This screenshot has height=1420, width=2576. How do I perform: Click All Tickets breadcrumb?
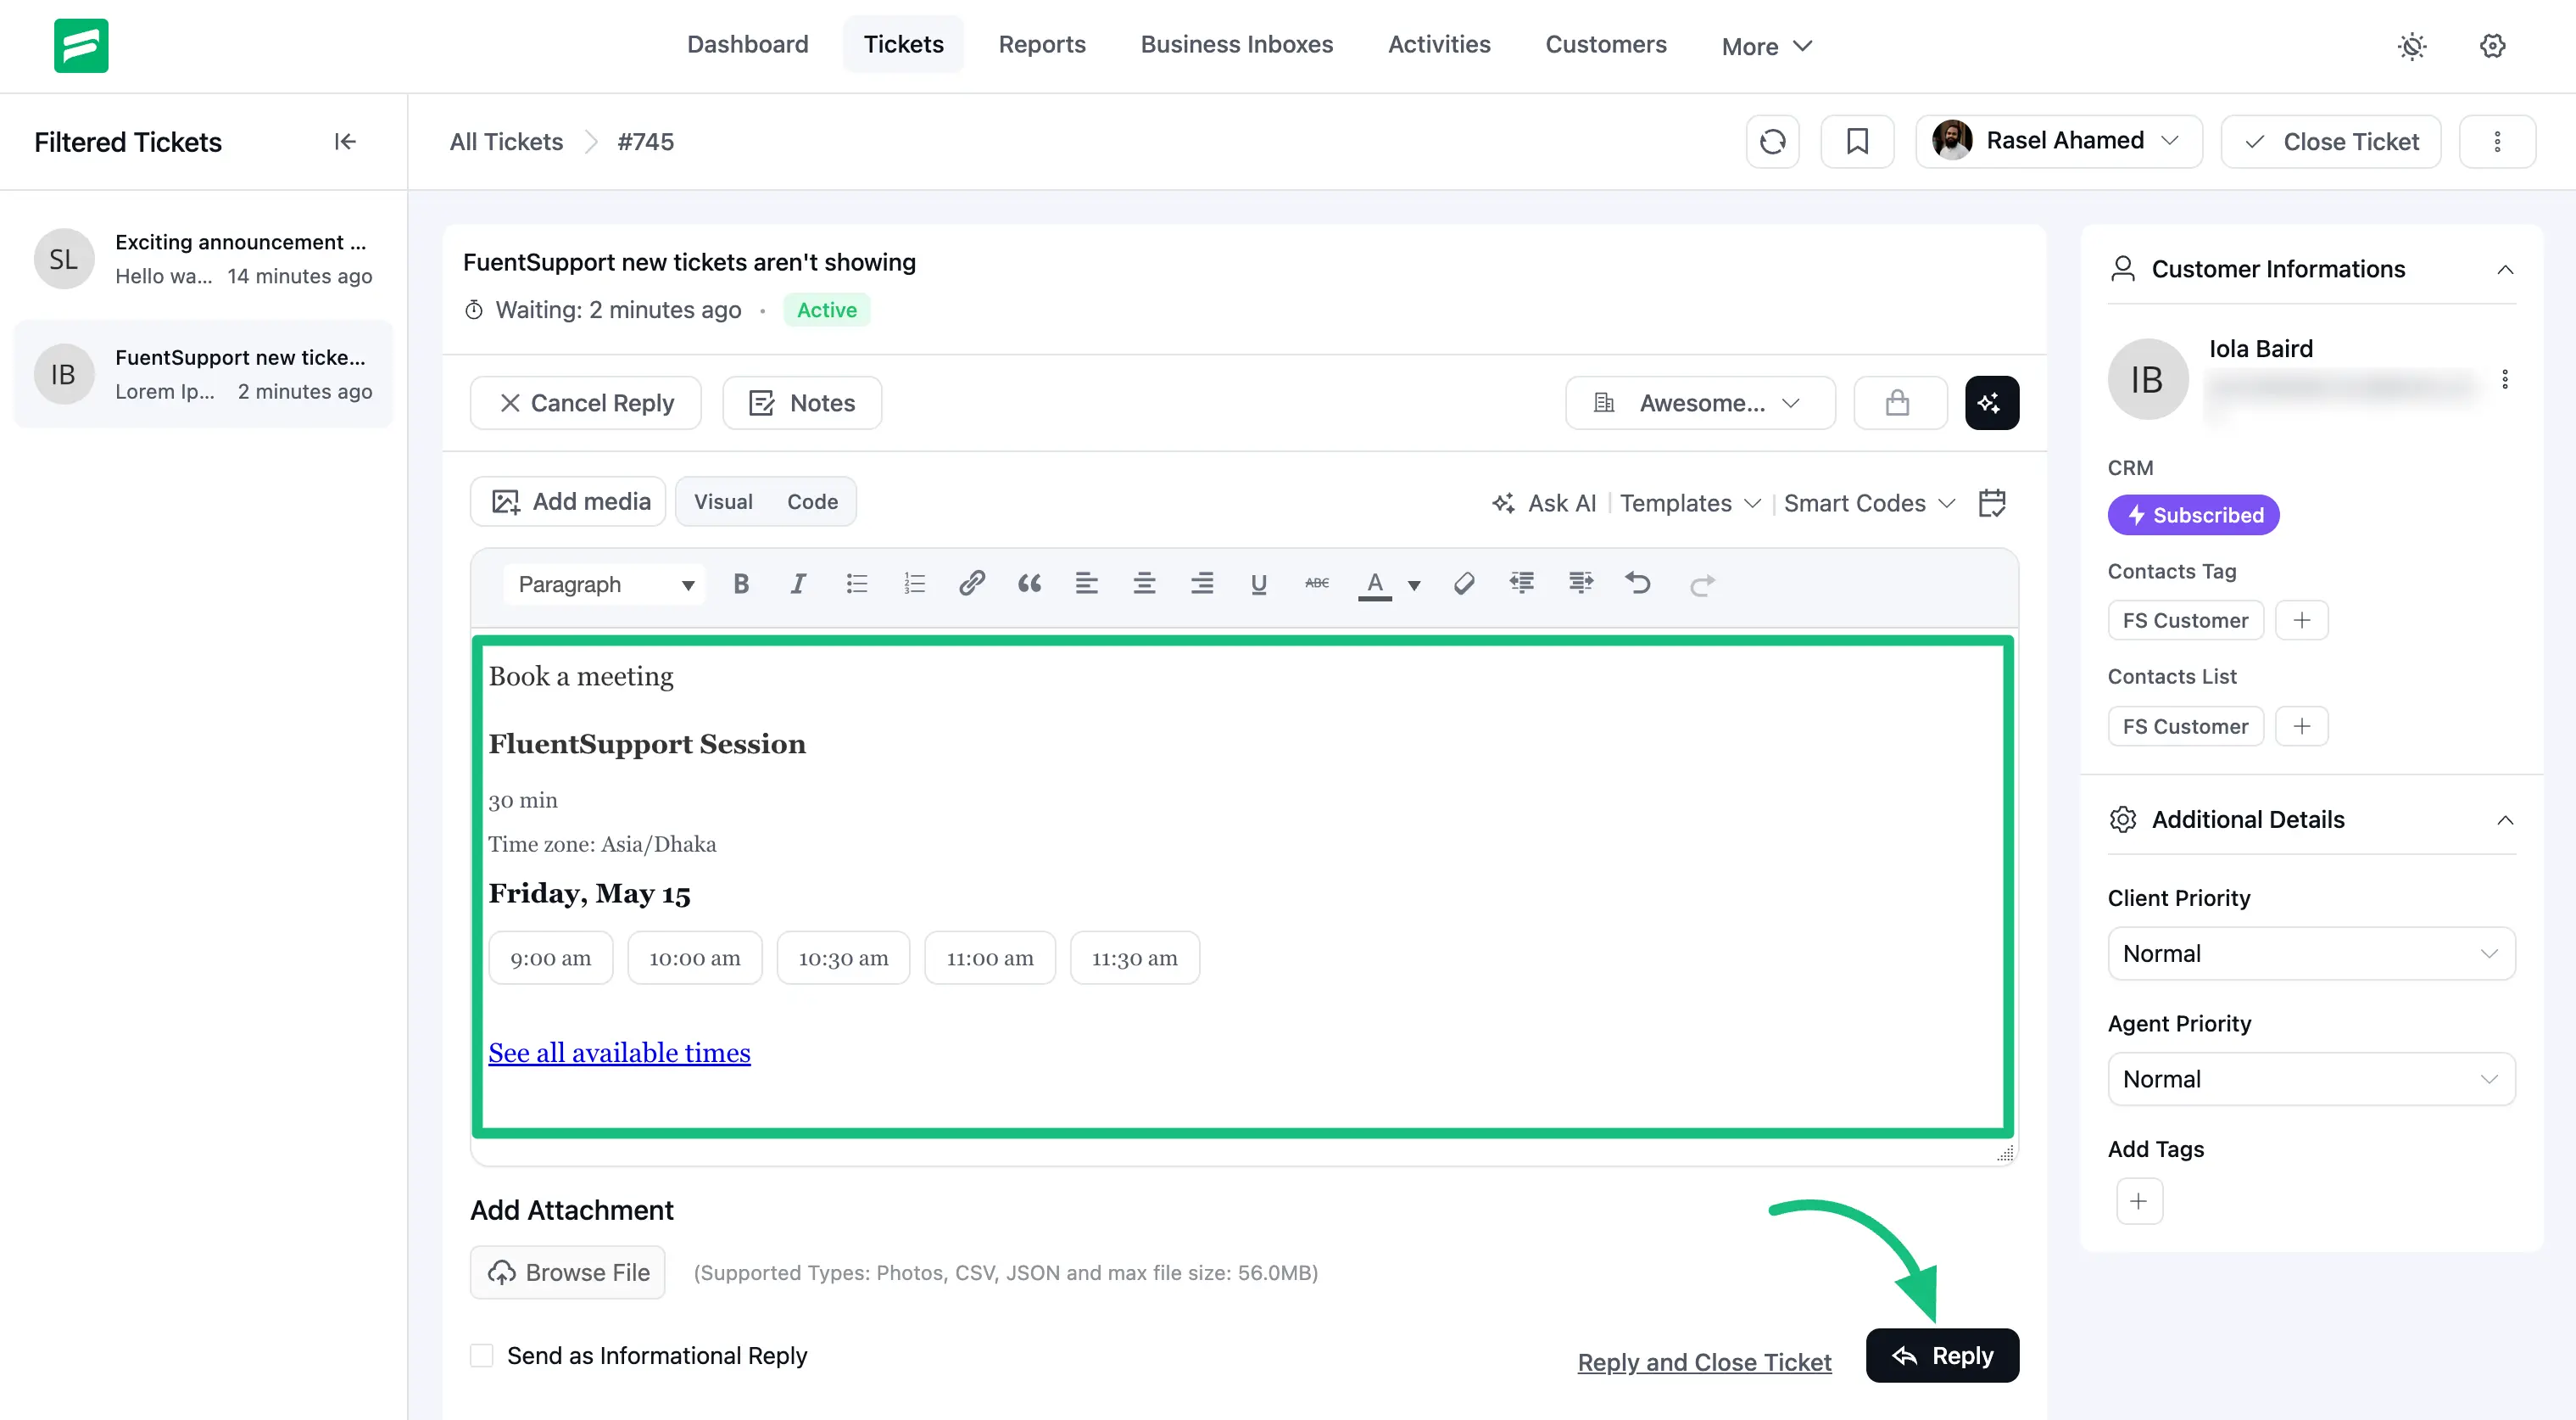tap(506, 143)
